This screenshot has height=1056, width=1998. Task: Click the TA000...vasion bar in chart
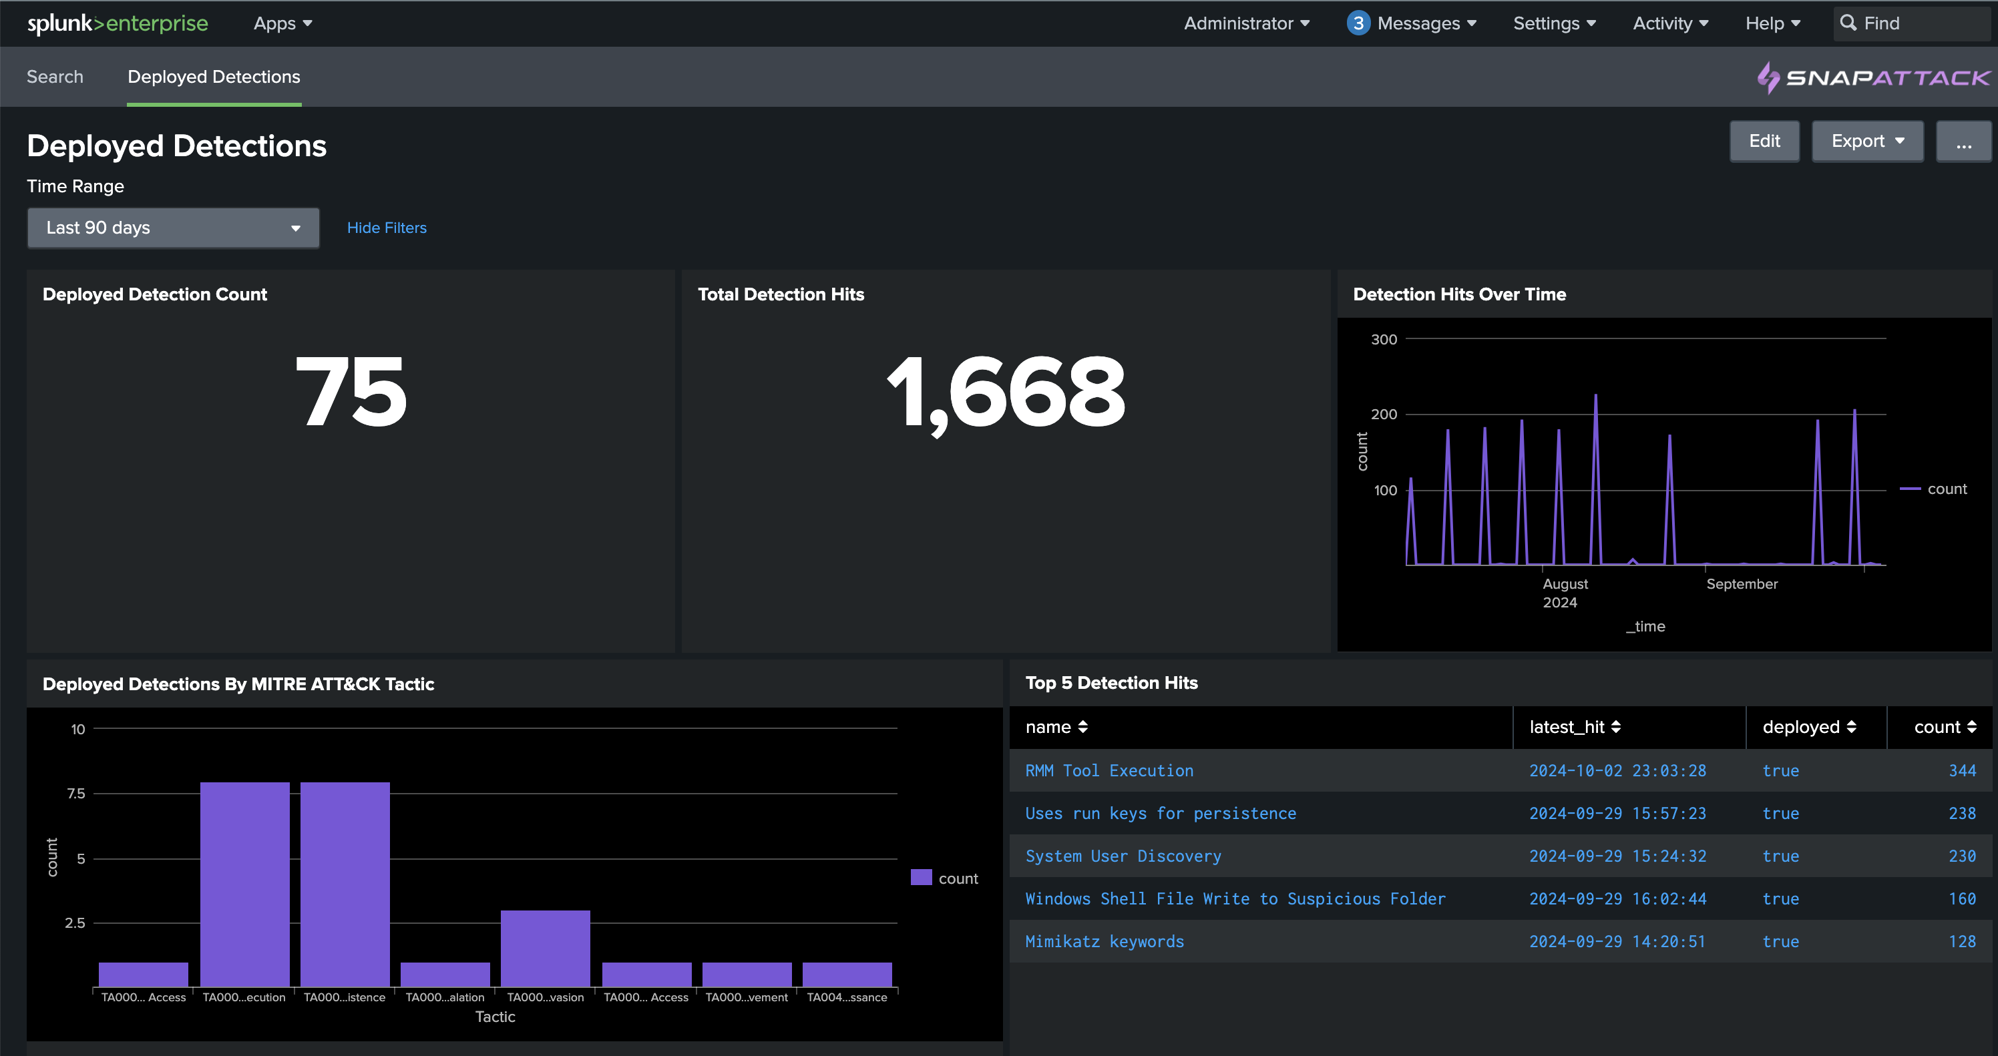(546, 949)
